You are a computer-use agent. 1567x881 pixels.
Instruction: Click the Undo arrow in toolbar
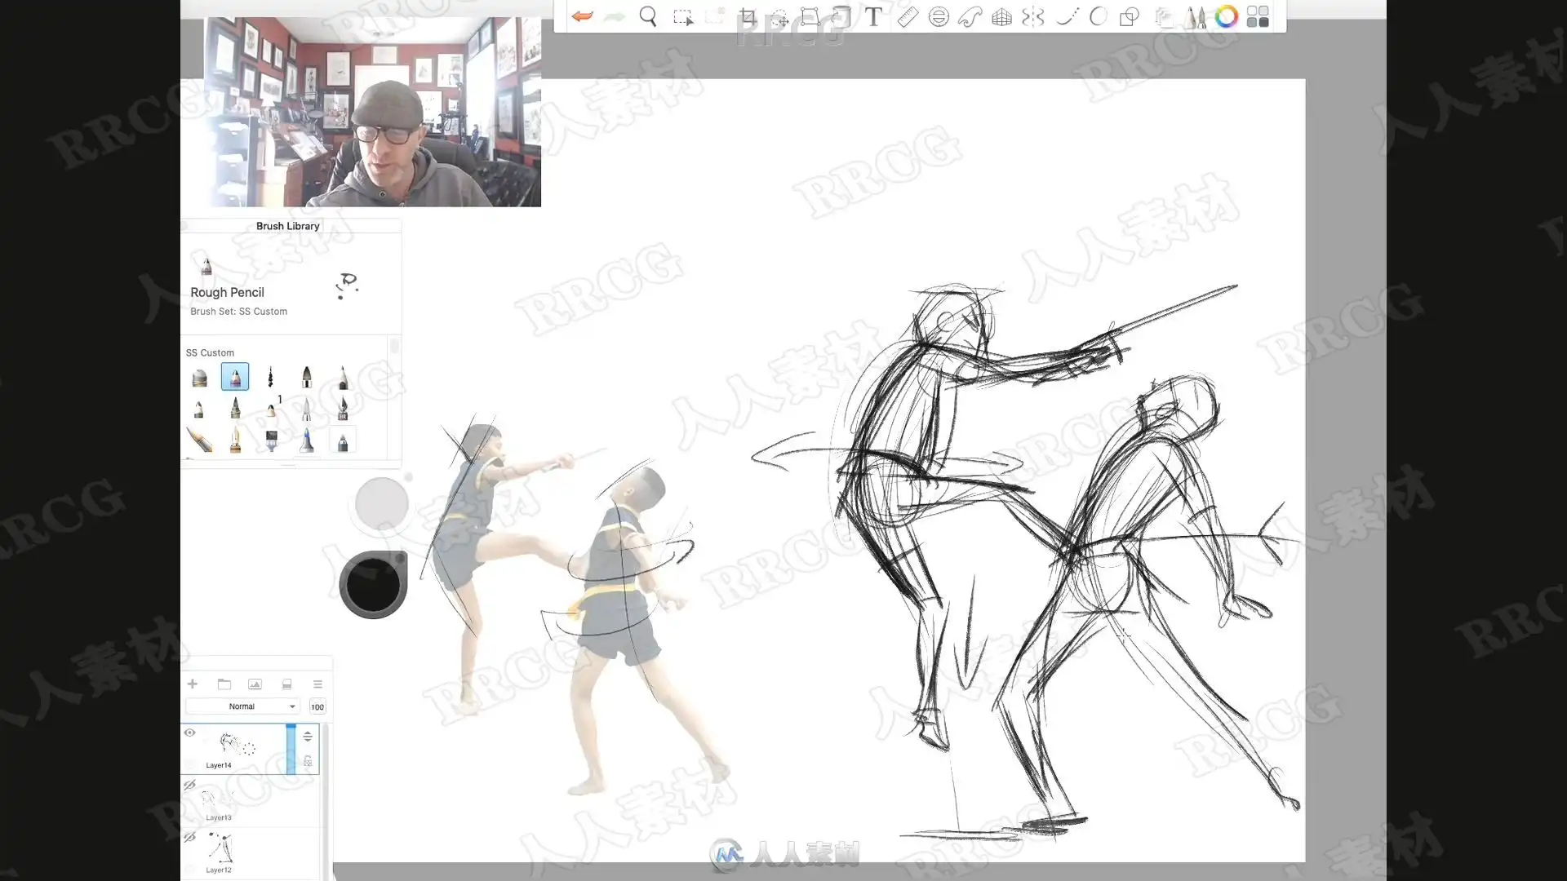pos(582,16)
